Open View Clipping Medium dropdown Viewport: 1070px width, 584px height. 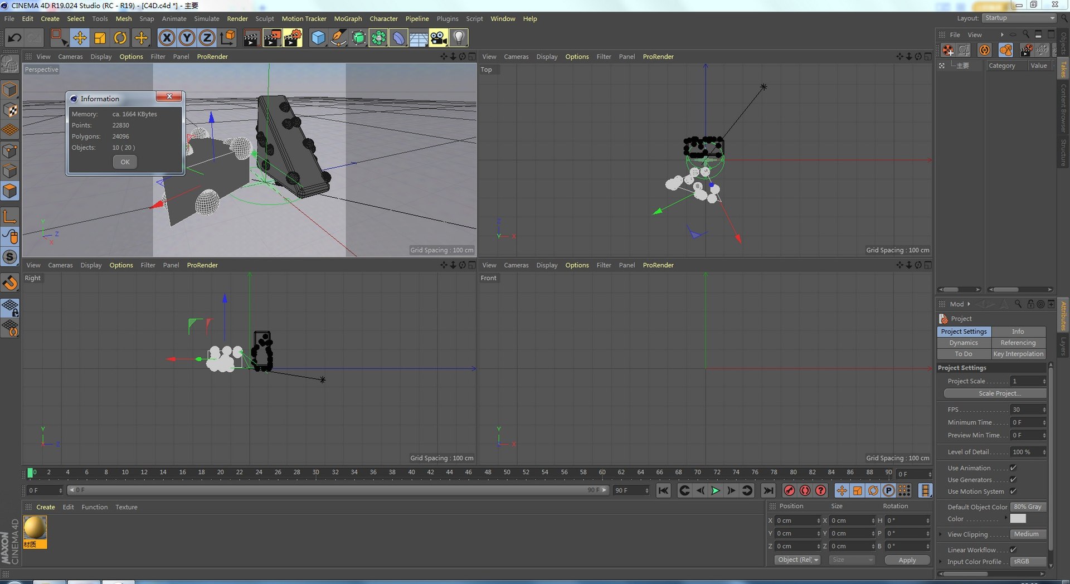pyautogui.click(x=1028, y=534)
